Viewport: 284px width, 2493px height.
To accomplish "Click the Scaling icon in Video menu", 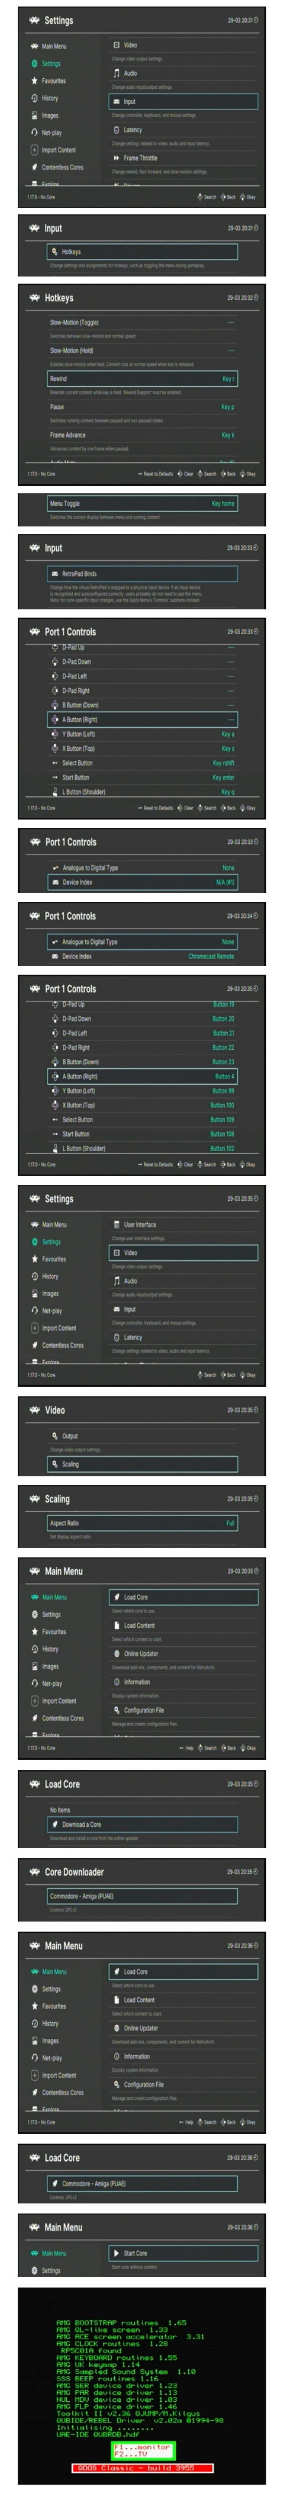I will click(x=55, y=1464).
